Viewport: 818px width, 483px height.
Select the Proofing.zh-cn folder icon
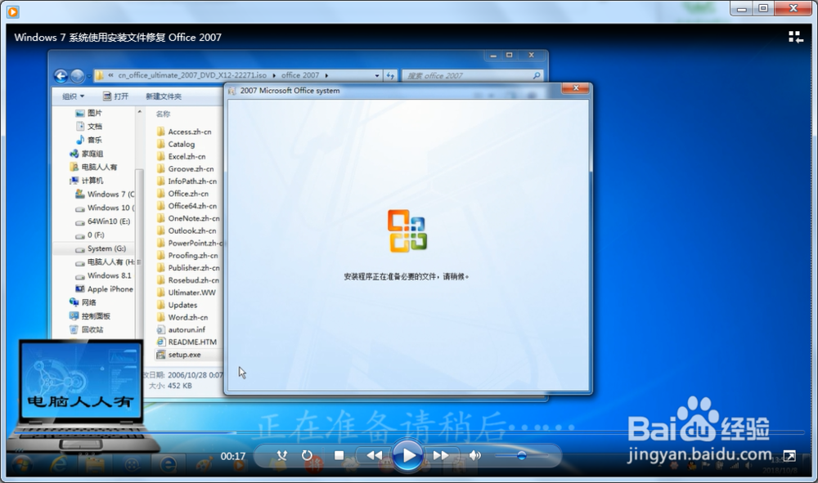(160, 255)
